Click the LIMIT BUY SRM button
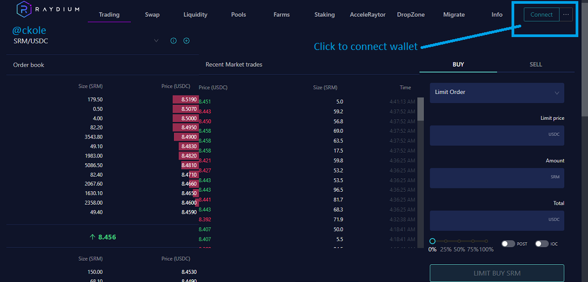The width and height of the screenshot is (588, 282). click(497, 273)
